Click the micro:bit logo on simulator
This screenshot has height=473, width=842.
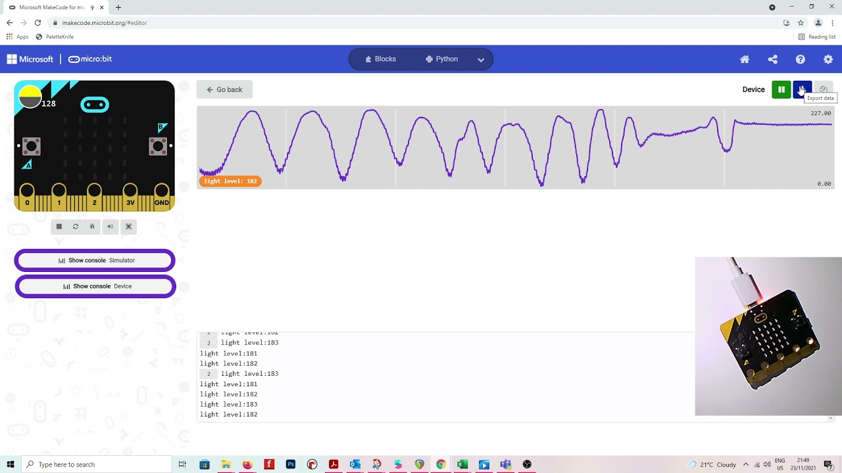pyautogui.click(x=95, y=104)
